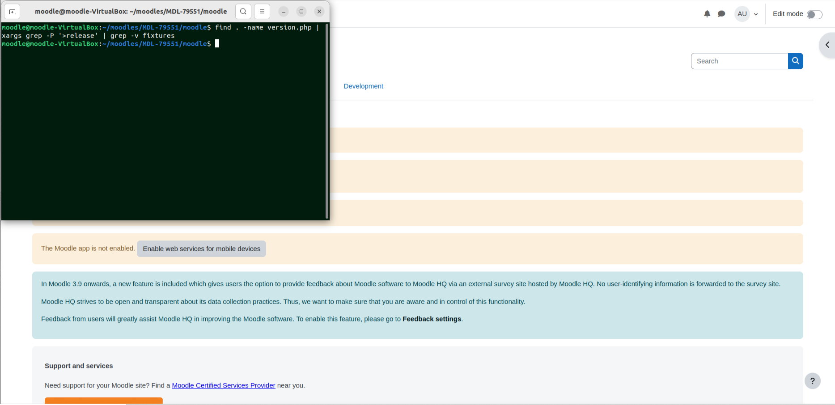This screenshot has width=835, height=405.
Task: Open Moodle Certified Services Provider link
Action: point(224,385)
